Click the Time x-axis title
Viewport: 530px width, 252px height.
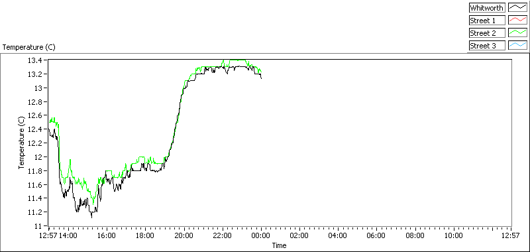tap(279, 245)
